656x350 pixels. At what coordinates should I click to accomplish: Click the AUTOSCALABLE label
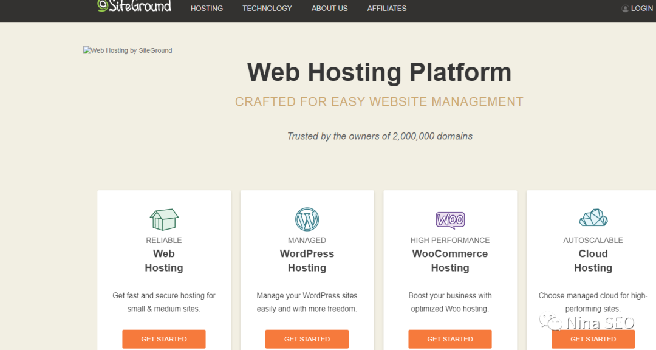[x=593, y=240]
